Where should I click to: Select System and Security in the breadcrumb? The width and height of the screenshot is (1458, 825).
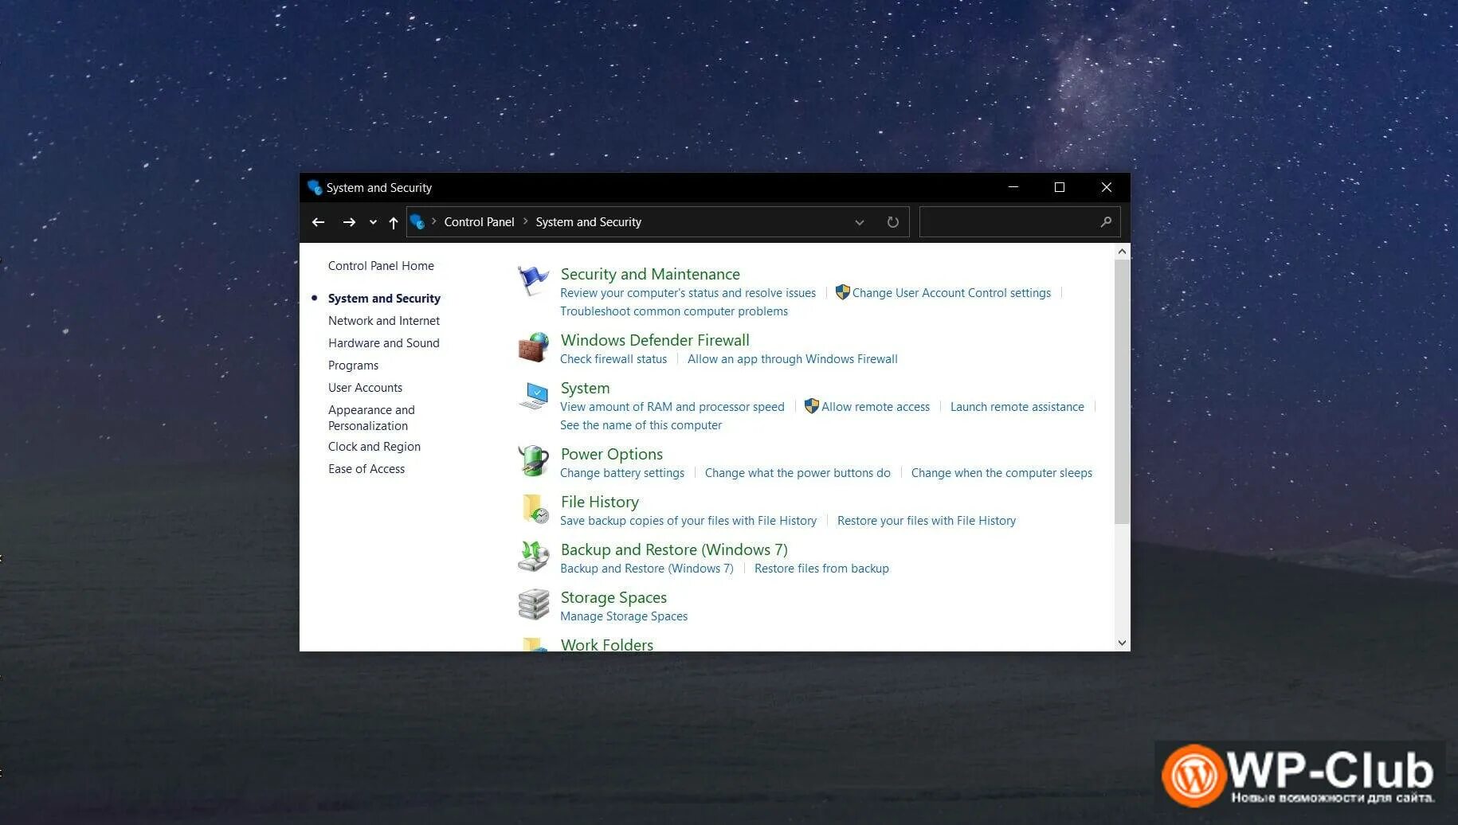(588, 222)
